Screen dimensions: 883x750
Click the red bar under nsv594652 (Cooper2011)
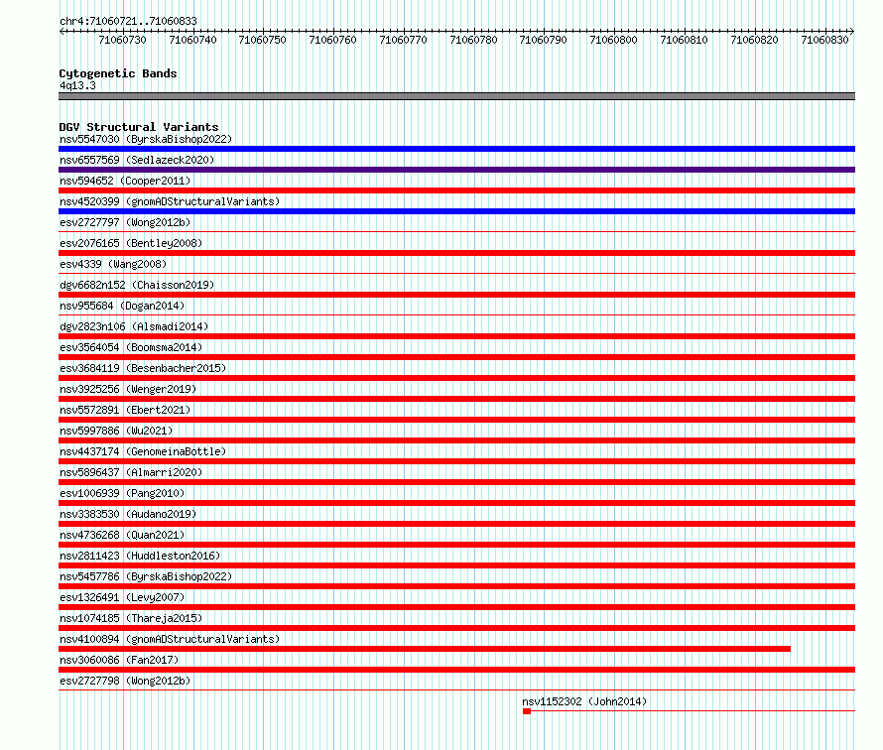pos(456,190)
